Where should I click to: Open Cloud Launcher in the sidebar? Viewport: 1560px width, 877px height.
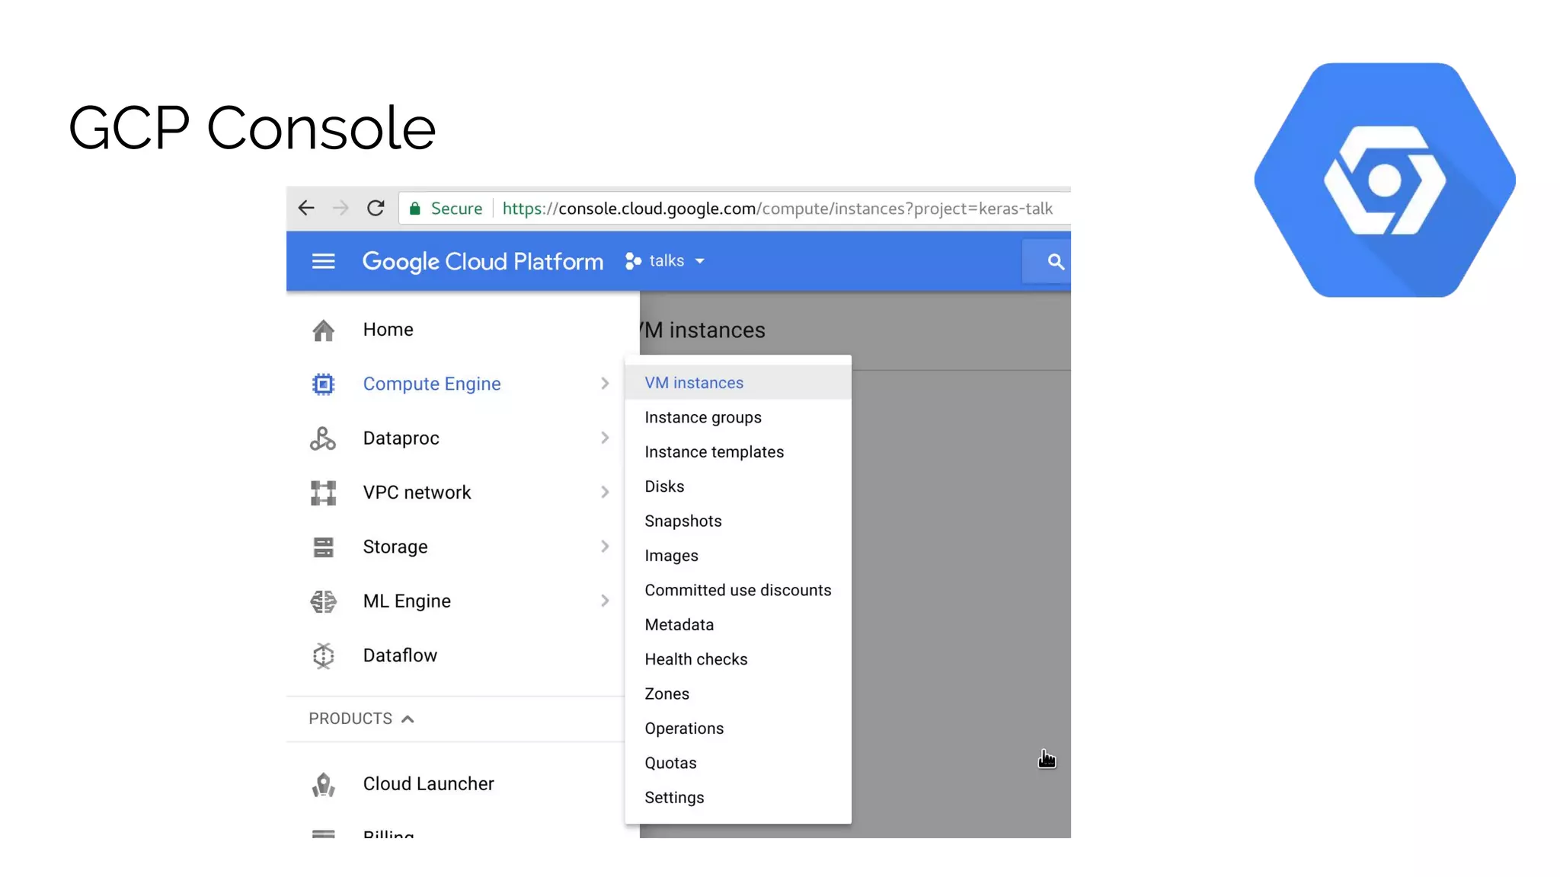coord(428,784)
